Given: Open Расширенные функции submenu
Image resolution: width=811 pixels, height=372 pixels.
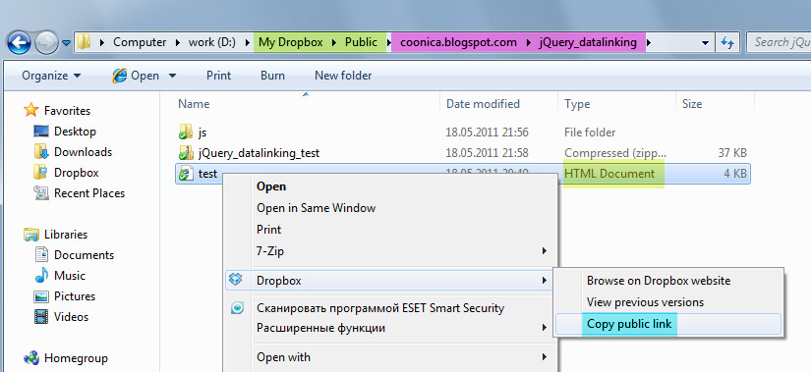Looking at the screenshot, I should 390,328.
